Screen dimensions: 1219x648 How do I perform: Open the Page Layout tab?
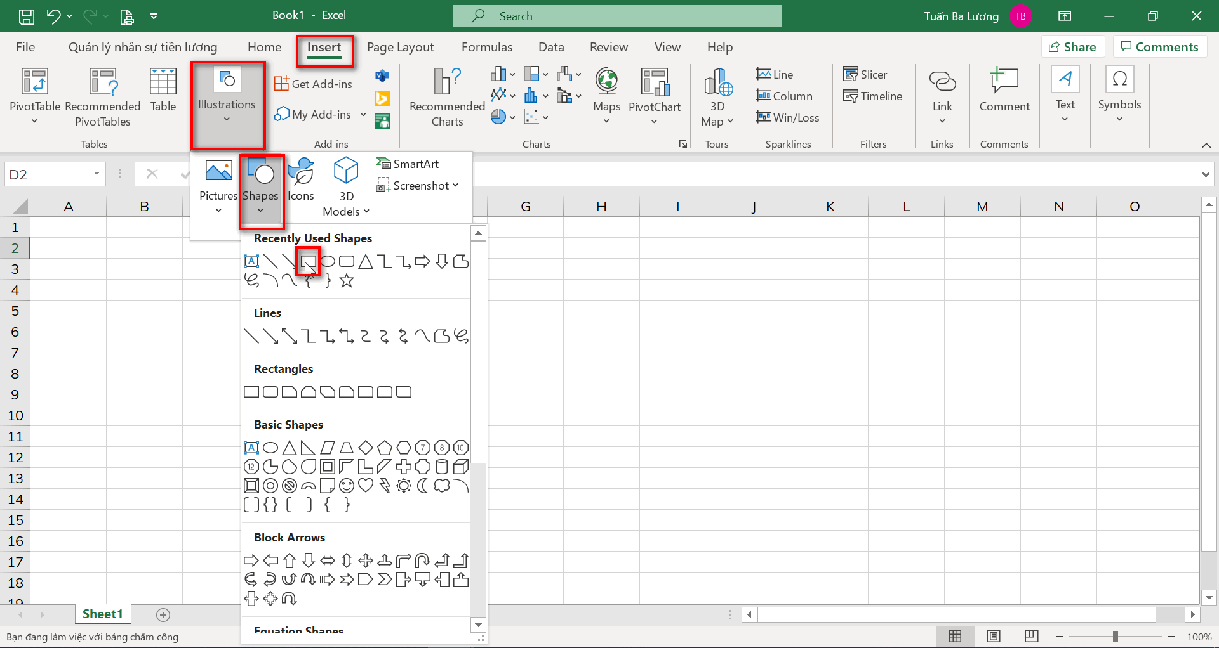[400, 47]
